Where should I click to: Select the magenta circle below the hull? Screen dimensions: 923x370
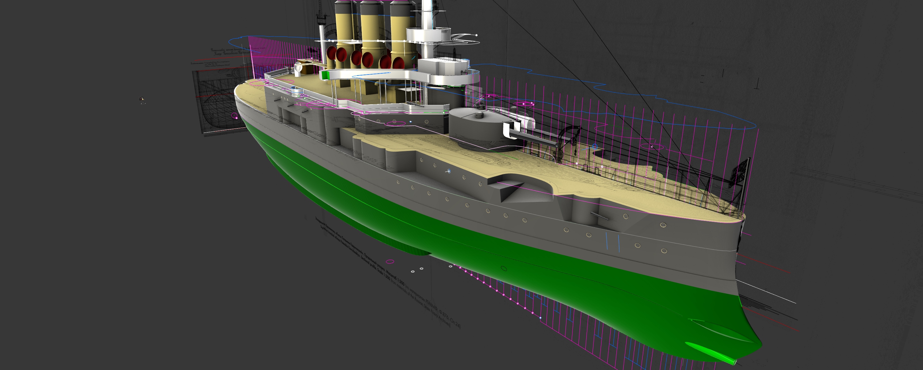[x=390, y=261]
